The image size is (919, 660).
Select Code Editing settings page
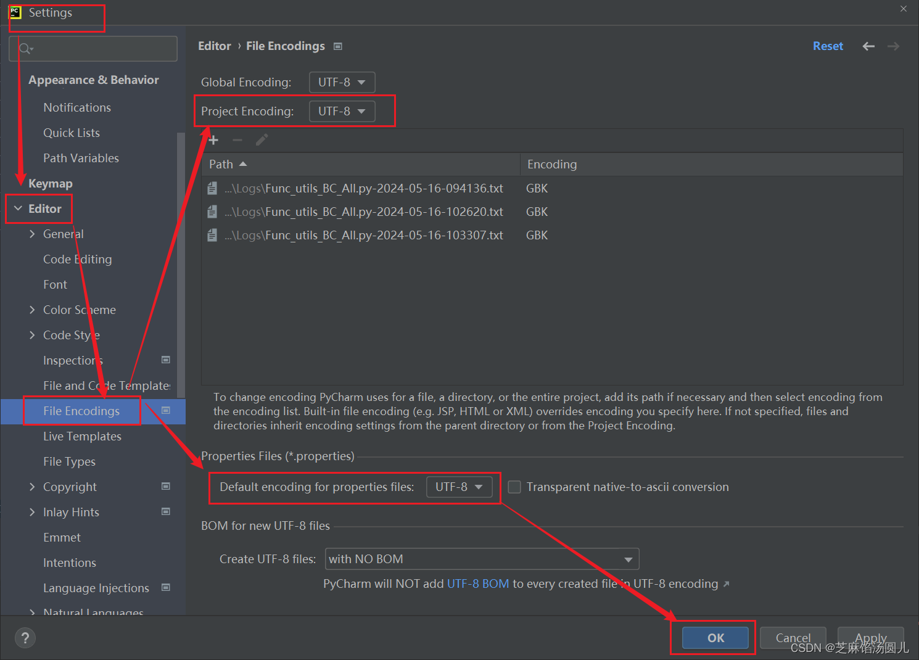pos(78,259)
